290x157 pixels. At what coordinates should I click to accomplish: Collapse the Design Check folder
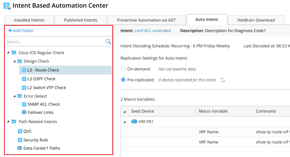click(x=14, y=61)
